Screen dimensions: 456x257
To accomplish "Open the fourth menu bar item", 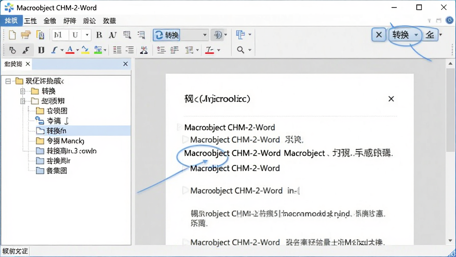I will 69,21.
